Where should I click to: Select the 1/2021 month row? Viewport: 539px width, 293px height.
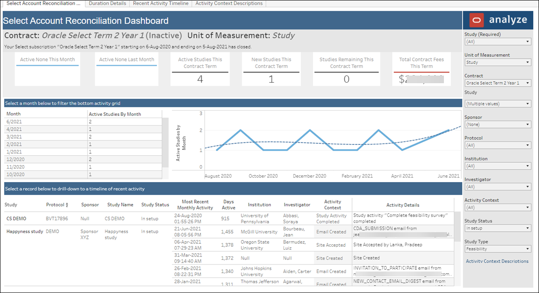83,152
